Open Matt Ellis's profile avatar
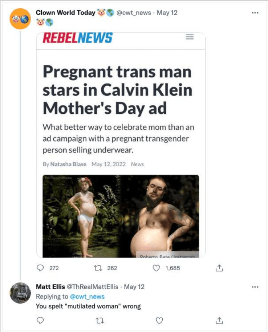The width and height of the screenshot is (268, 332). point(20,293)
